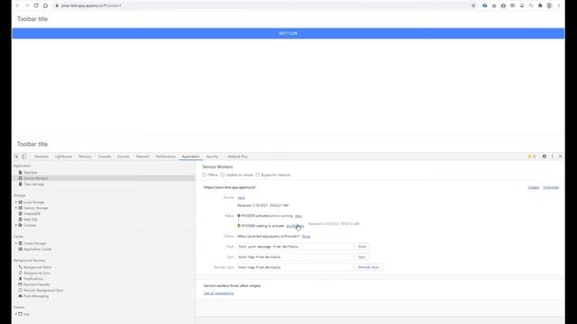Open Payment Handler service

(x=36, y=284)
